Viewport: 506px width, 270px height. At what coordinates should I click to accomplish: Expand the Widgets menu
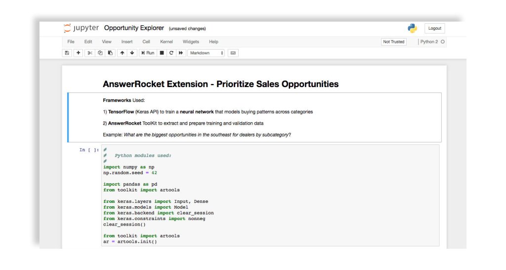[x=191, y=42]
